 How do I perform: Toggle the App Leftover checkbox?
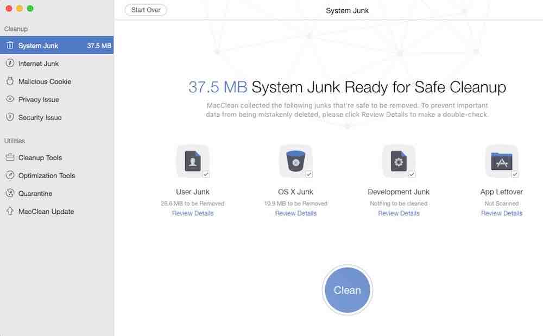point(515,174)
